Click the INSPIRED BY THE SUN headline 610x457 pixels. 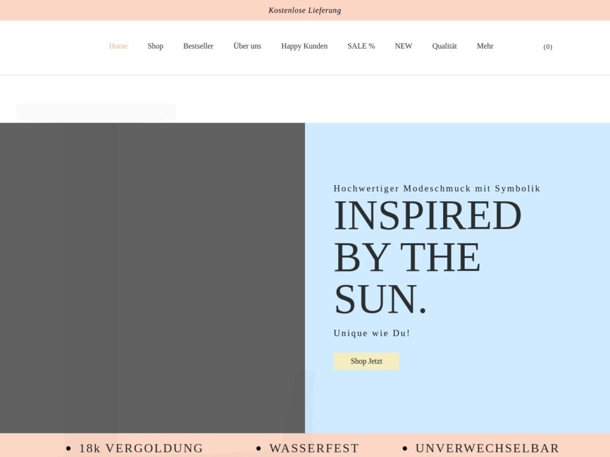coord(427,257)
